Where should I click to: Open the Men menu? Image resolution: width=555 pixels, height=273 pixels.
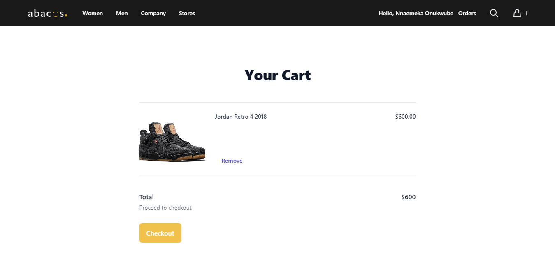[x=122, y=13]
